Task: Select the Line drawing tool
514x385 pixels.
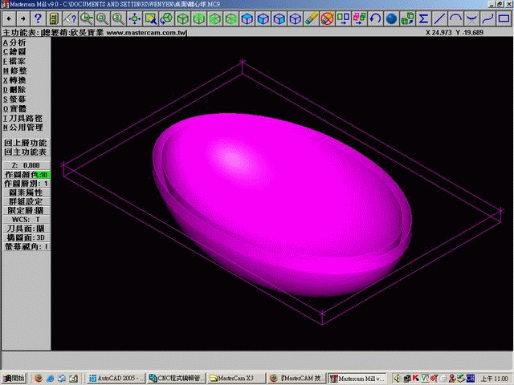Action: (439, 18)
